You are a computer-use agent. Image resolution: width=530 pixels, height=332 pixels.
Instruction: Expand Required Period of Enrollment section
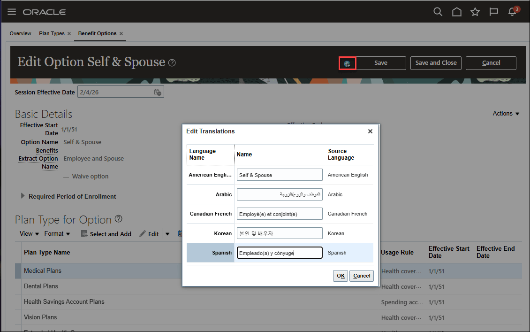click(x=23, y=196)
